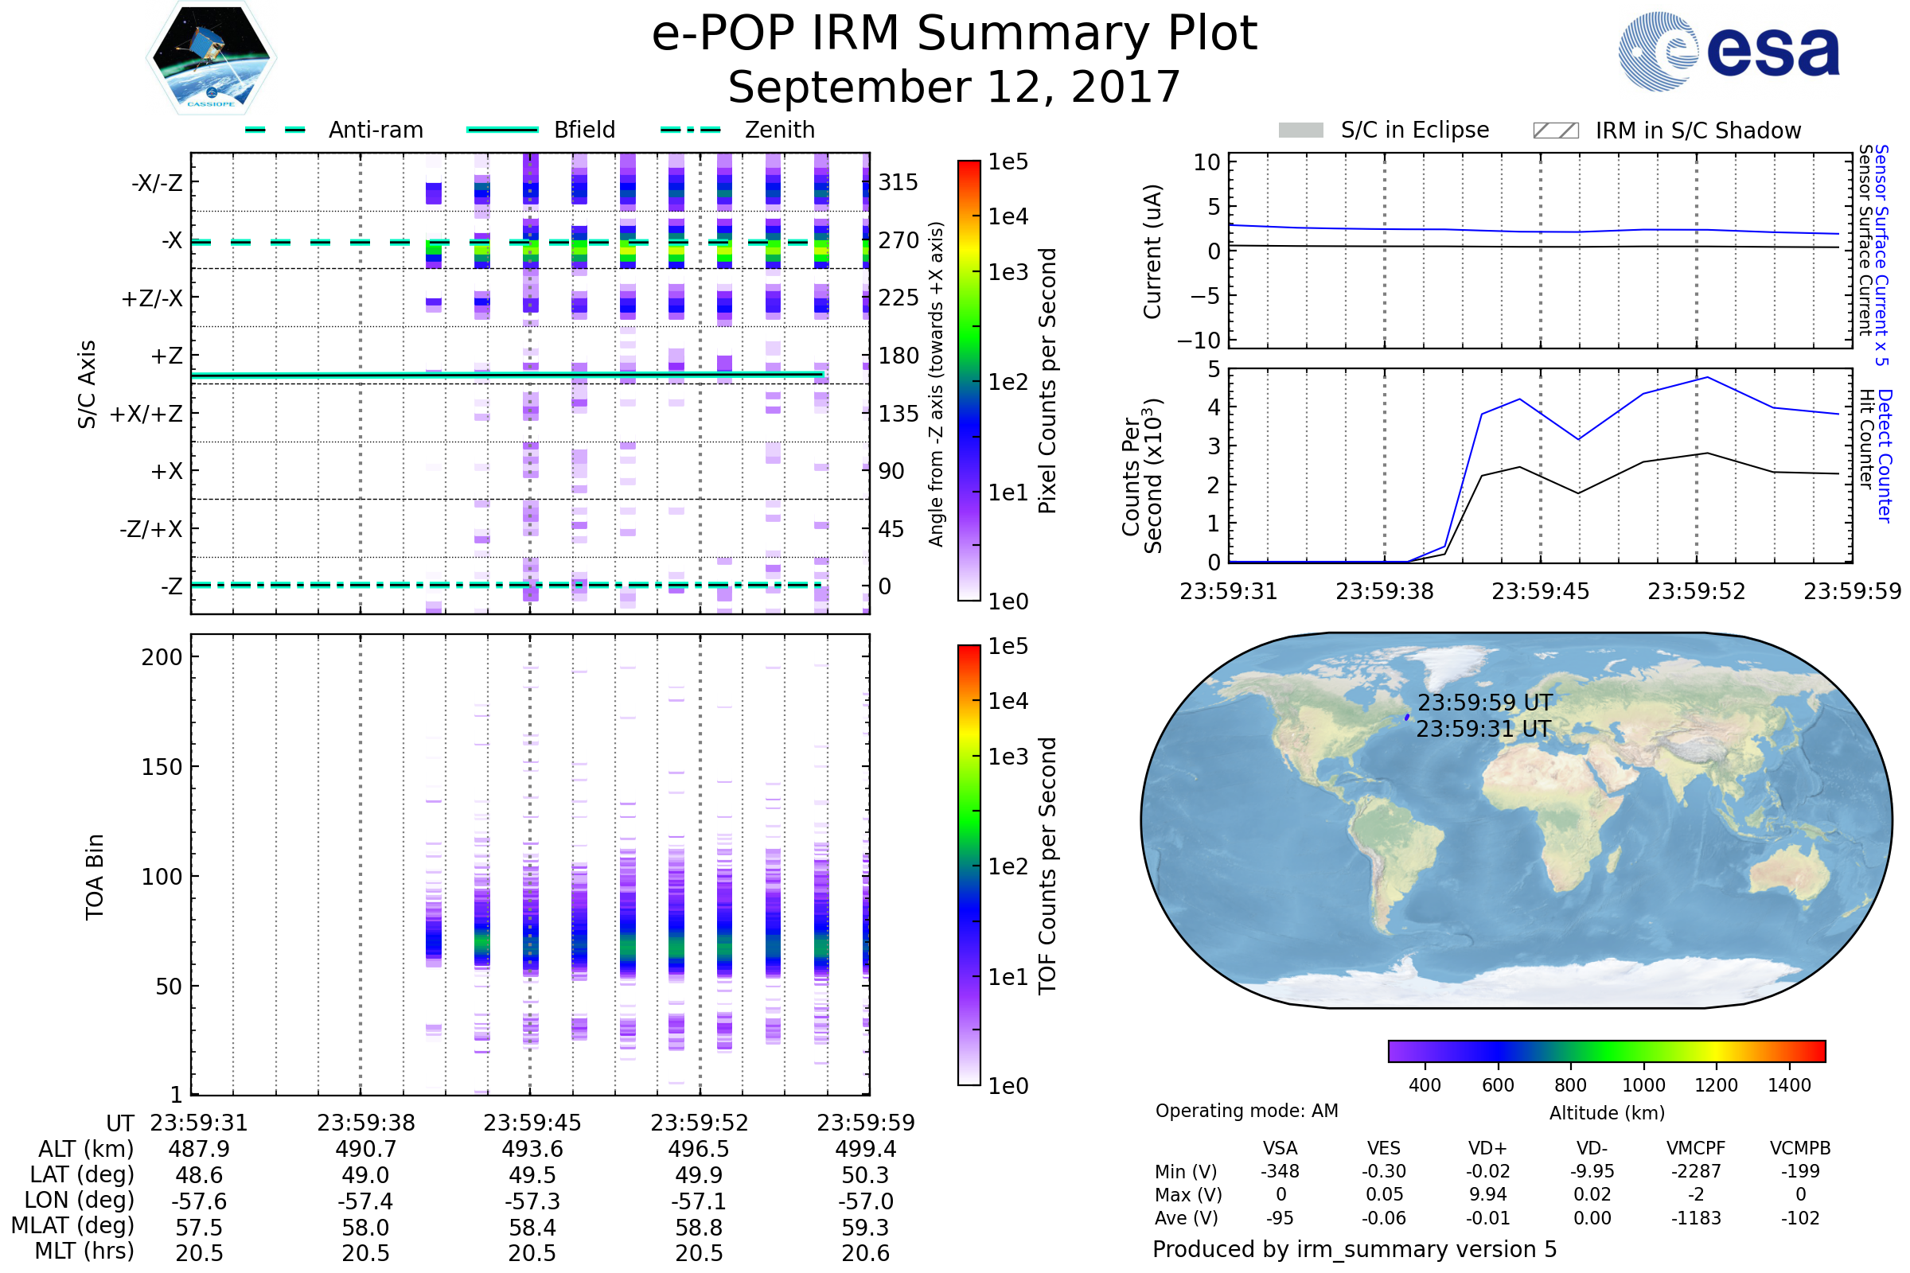The width and height of the screenshot is (1910, 1273).
Task: Click Produced by irm_summary version 5 text
Action: tap(1355, 1249)
